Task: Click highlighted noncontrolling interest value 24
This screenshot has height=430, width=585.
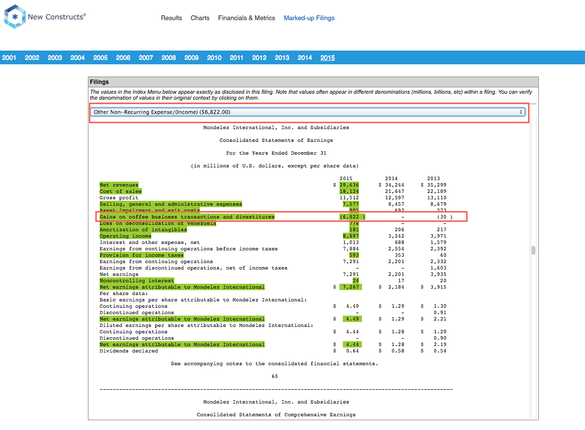Action: pyautogui.click(x=356, y=280)
